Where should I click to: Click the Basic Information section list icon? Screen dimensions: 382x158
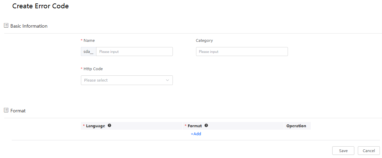(x=6, y=26)
